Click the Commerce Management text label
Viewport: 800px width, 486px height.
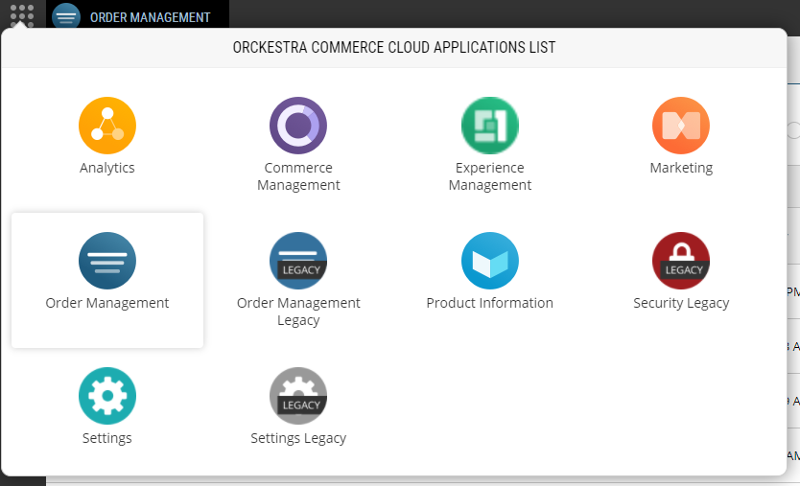tap(298, 176)
